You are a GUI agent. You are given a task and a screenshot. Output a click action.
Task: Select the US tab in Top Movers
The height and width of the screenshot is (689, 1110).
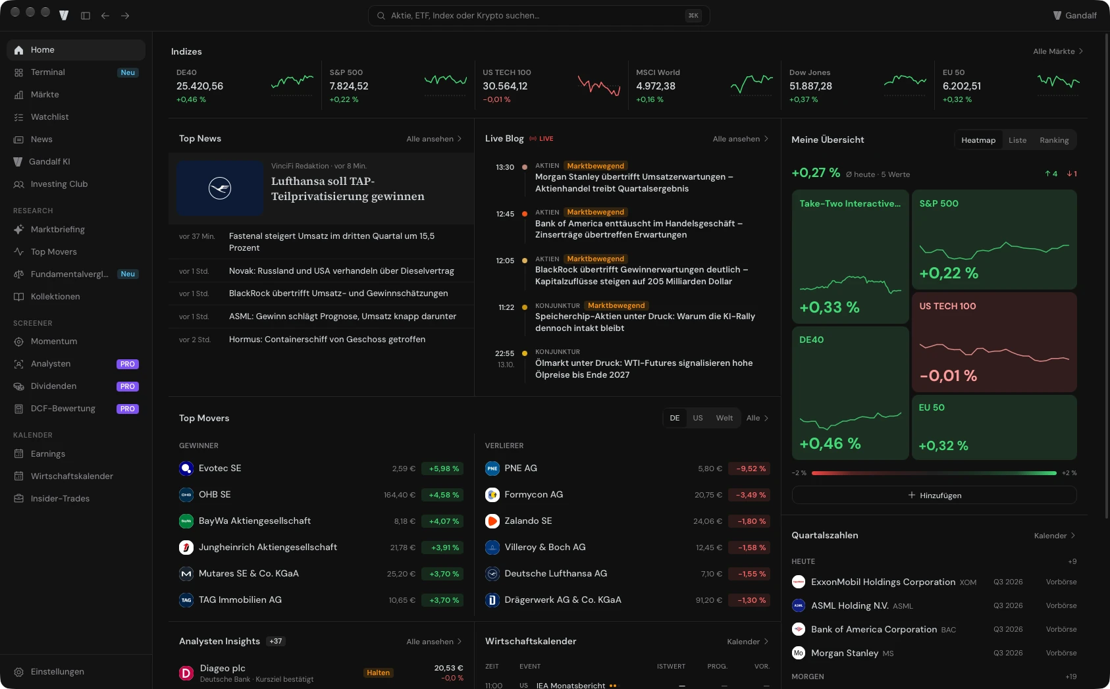(x=698, y=419)
